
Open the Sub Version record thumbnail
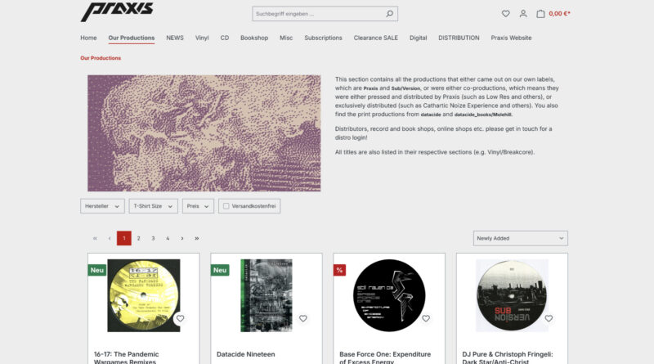[512, 295]
